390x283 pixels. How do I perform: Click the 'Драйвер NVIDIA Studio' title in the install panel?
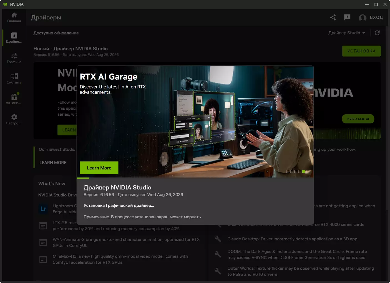tap(117, 188)
